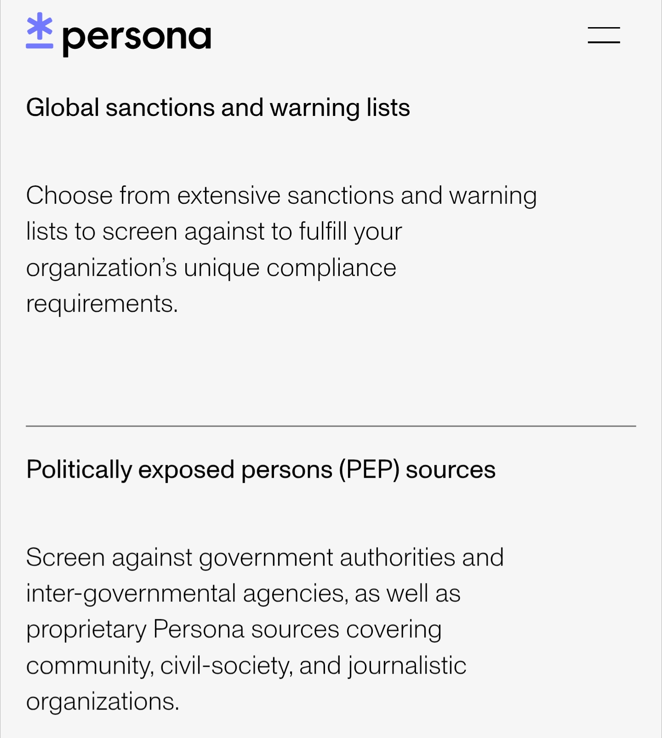
Task: Click the paragraph starting "Screen against government authorities"
Action: pyautogui.click(x=264, y=629)
